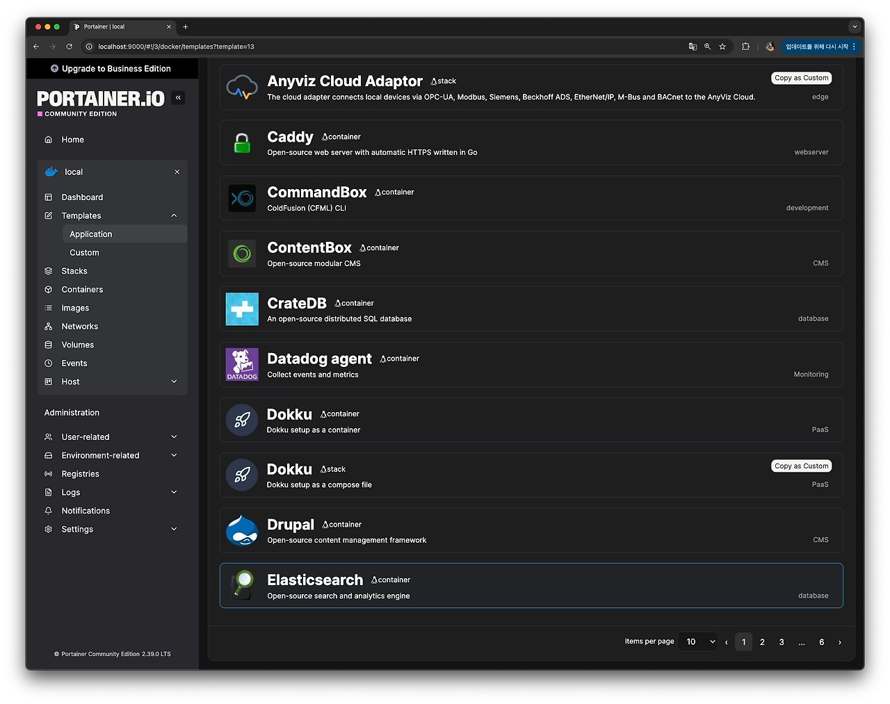Select the Elasticsearch template card title

[315, 580]
